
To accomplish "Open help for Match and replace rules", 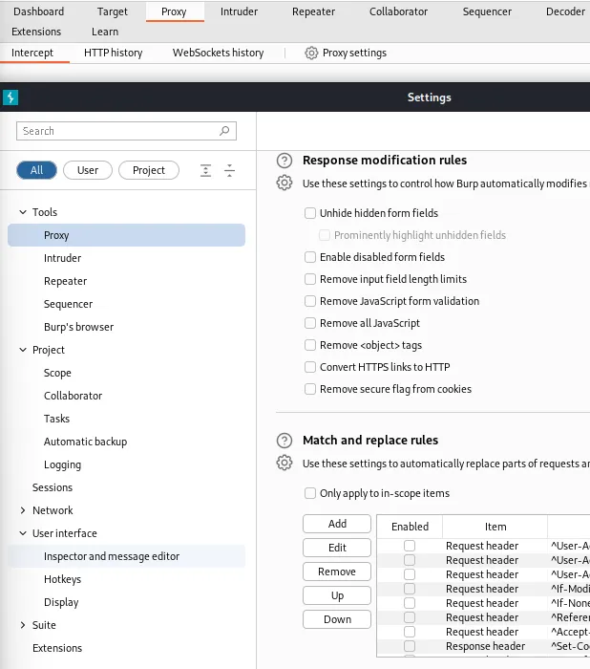I will [284, 441].
